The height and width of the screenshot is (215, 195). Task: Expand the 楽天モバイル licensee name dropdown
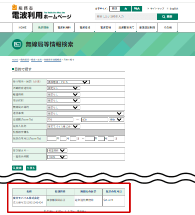click(x=63, y=126)
